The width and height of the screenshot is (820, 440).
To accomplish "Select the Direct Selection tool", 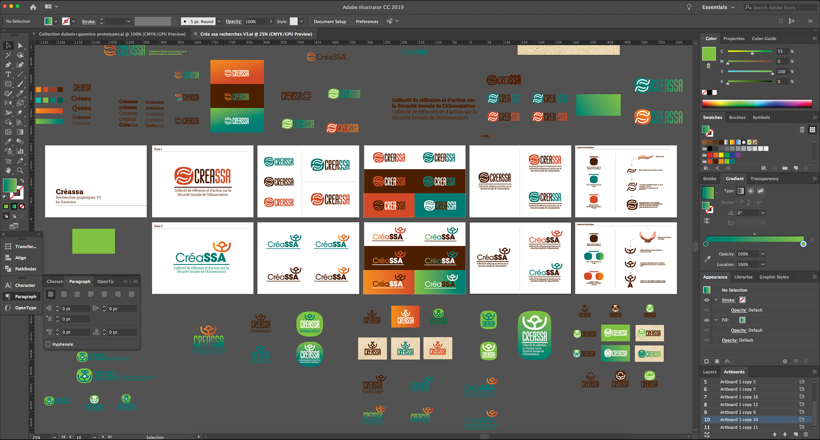I will click(x=20, y=46).
